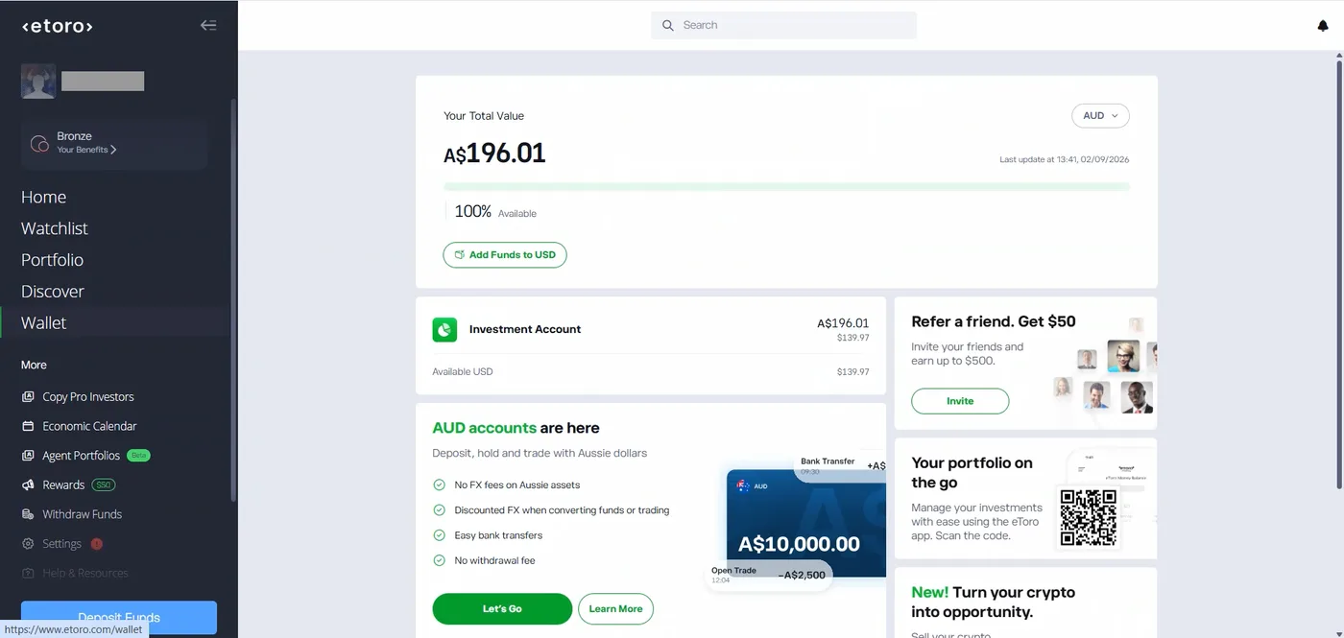This screenshot has width=1344, height=638.
Task: Click the Discounted FX check icon
Action: click(440, 510)
